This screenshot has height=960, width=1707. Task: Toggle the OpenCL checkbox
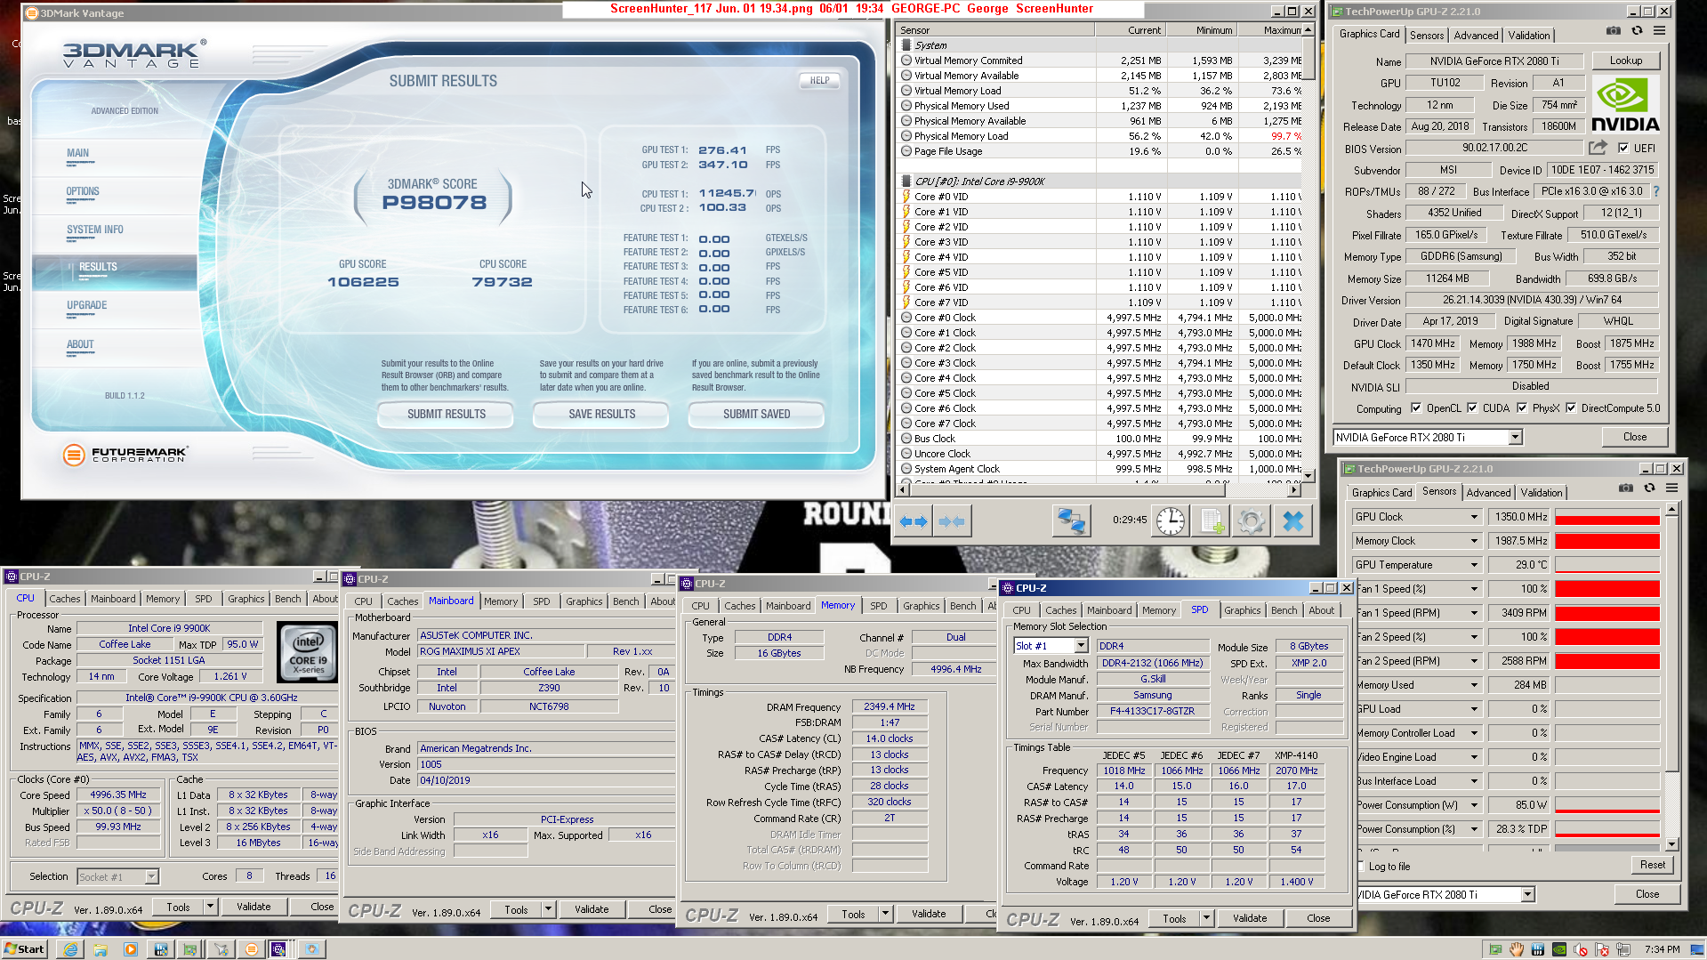(x=1416, y=408)
